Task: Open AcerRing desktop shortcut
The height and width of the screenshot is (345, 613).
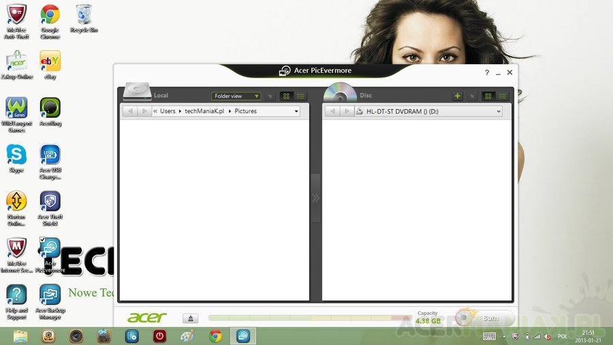Action: (50, 112)
